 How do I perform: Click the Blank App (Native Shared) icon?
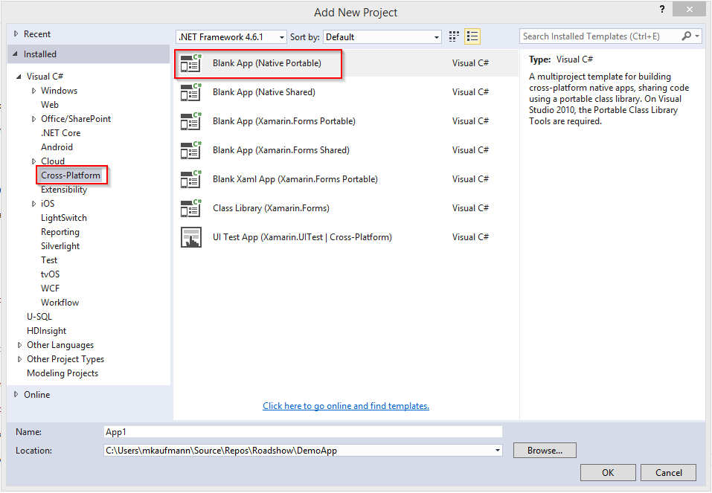pyautogui.click(x=191, y=92)
